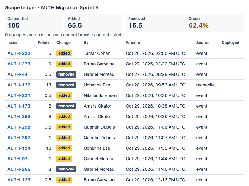The width and height of the screenshot is (249, 186).
Task: Click the Oct 28, 2026, 09:53 AM UTC timestamp
Action: click(155, 85)
